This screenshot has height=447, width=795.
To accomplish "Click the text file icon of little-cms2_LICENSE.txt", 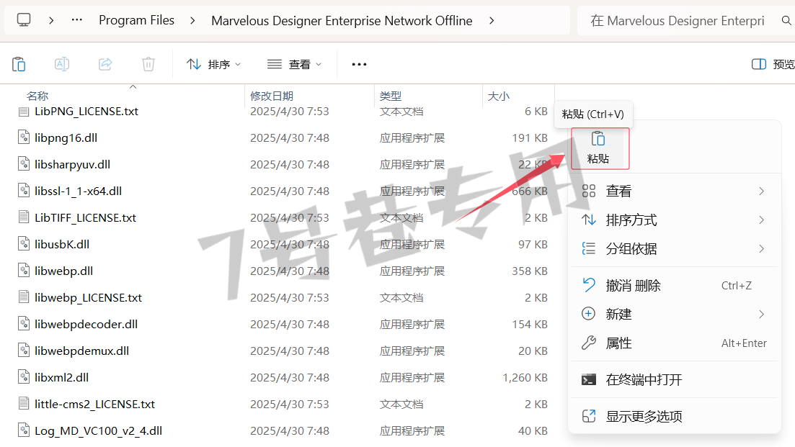I will pyautogui.click(x=23, y=404).
